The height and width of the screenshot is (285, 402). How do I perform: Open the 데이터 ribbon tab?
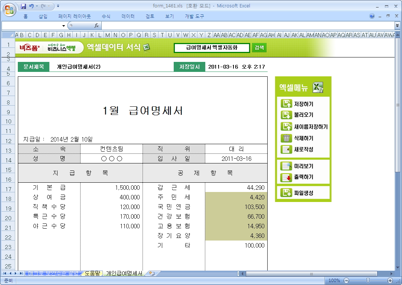pos(128,16)
